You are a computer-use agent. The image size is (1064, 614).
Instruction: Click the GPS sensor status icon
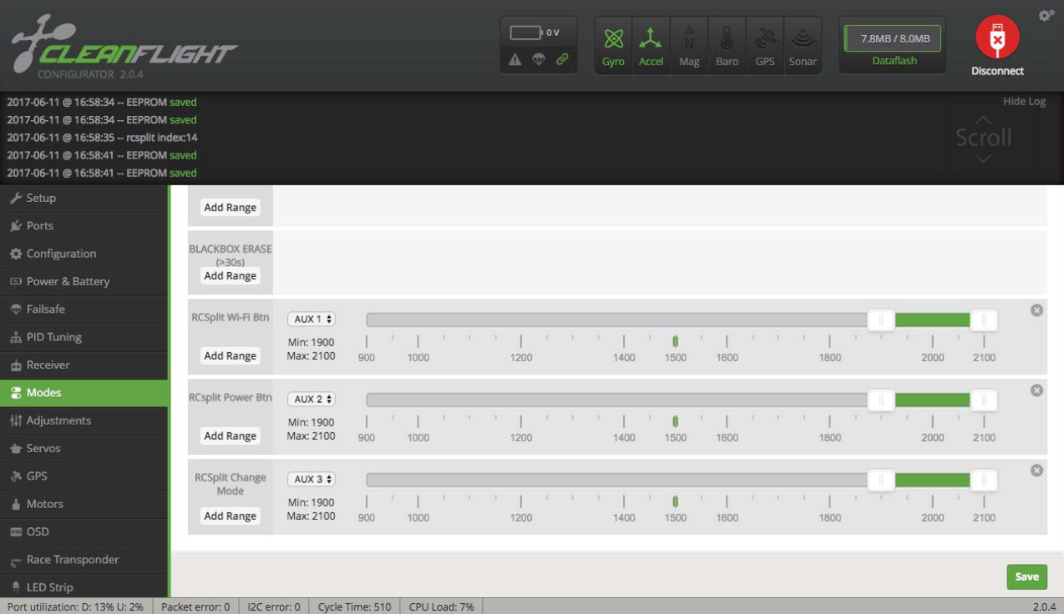(x=765, y=46)
